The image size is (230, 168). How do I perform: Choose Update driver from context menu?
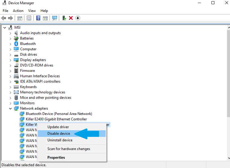(x=72, y=127)
